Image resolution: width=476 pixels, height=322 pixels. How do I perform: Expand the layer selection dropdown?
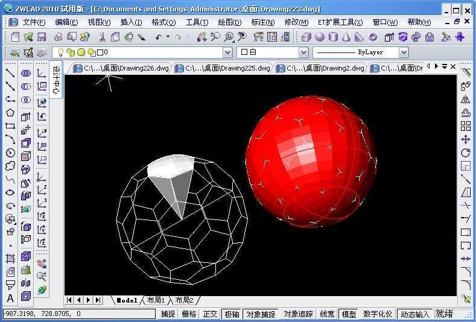[227, 53]
